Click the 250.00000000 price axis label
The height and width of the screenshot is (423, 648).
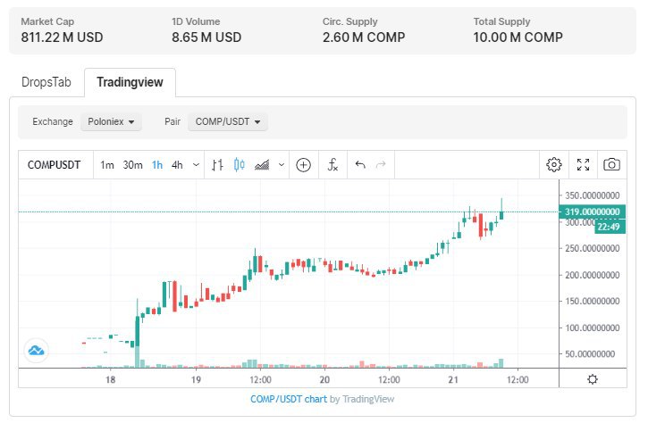click(x=593, y=248)
